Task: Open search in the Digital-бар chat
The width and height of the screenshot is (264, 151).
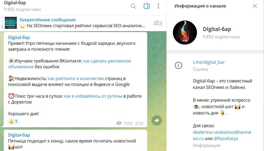Action: point(133,6)
